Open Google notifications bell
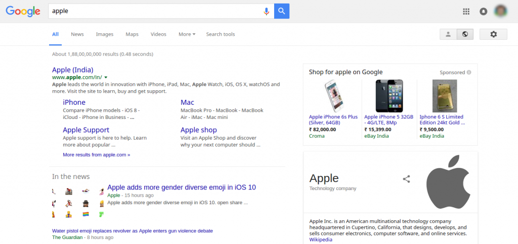 click(x=483, y=12)
